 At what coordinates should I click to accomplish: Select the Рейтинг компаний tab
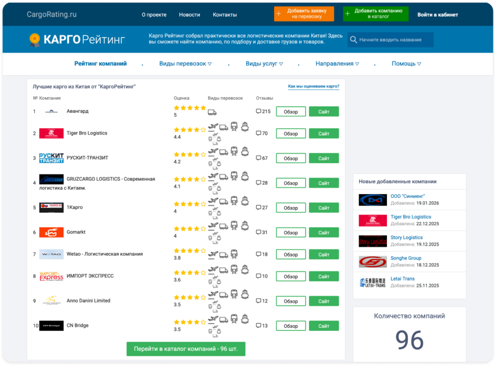point(100,64)
